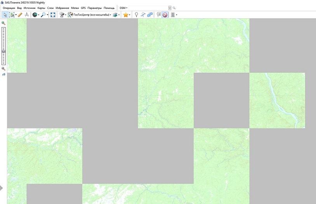Toggle placemark captions visibility button
This screenshot has height=204, width=316.
pos(159,15)
